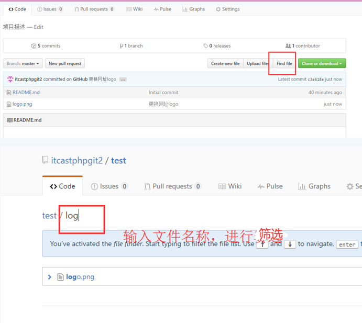Viewport: 362px width, 323px height.
Task: Open Wiki tab in top repository view
Action: 134,9
